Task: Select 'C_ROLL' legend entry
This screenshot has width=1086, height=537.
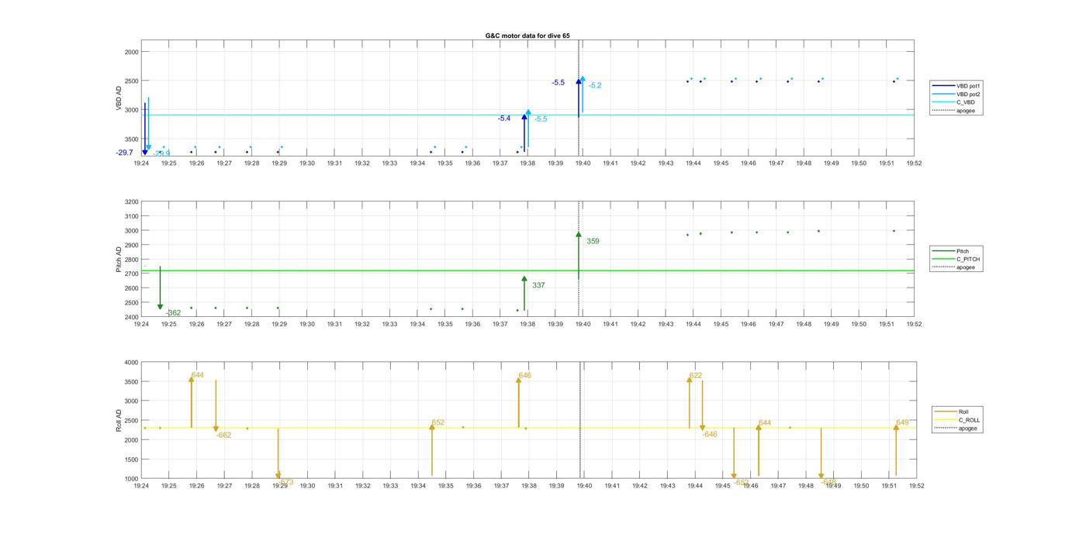Action: click(958, 420)
